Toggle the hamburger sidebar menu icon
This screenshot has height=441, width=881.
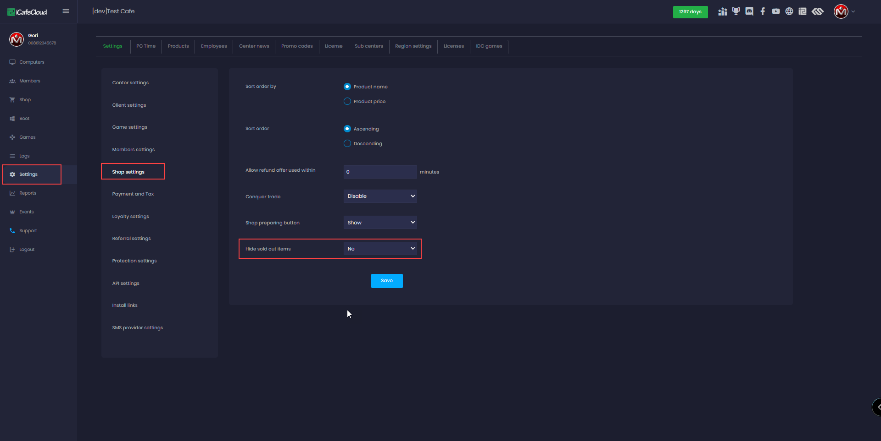[x=66, y=11]
